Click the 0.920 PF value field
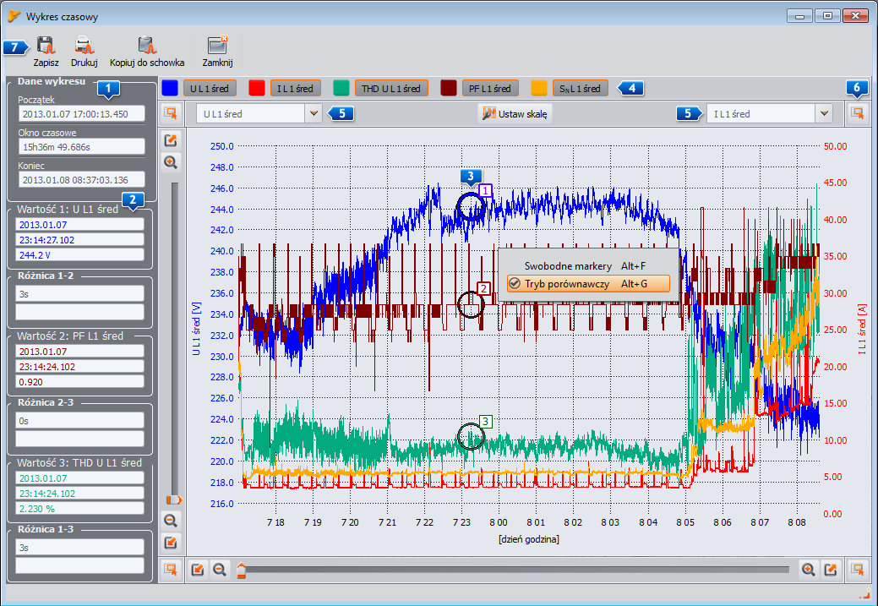Screen dimensions: 878x606 click(79, 382)
